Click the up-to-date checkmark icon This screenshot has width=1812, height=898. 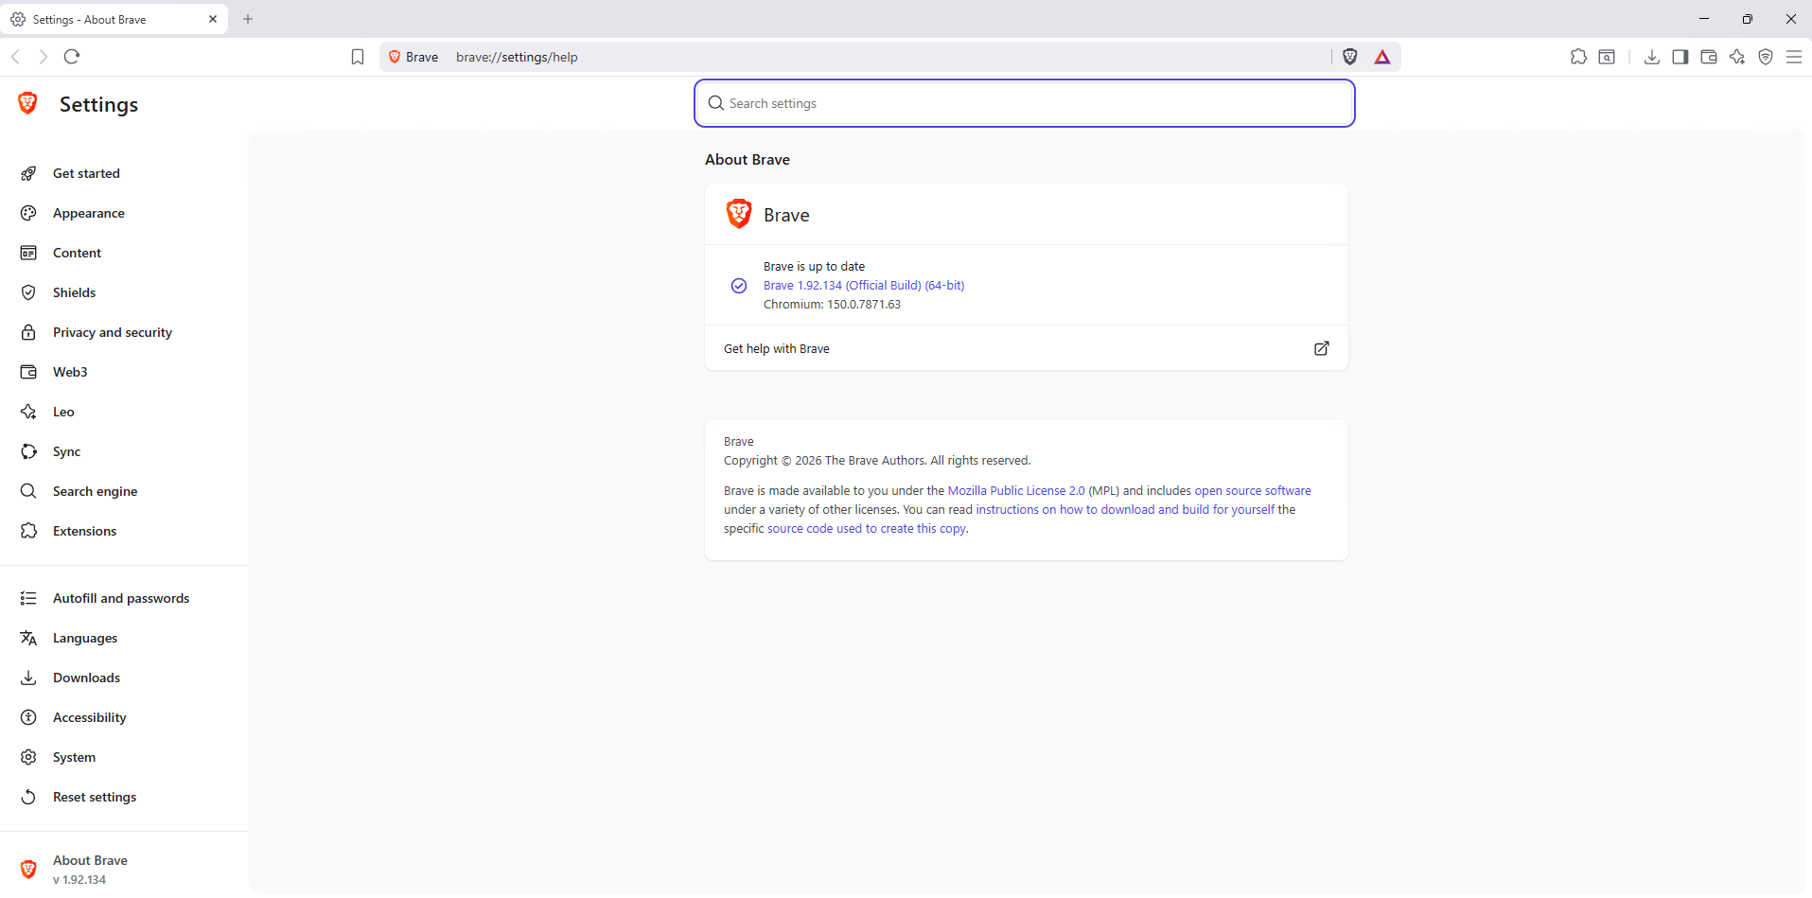(739, 286)
